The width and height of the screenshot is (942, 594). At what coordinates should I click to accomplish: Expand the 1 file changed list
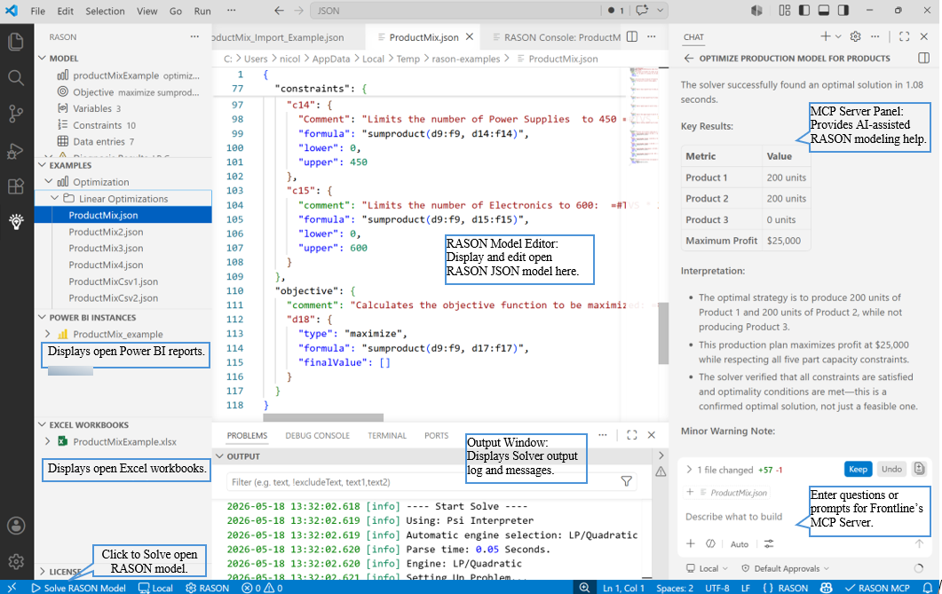(689, 470)
